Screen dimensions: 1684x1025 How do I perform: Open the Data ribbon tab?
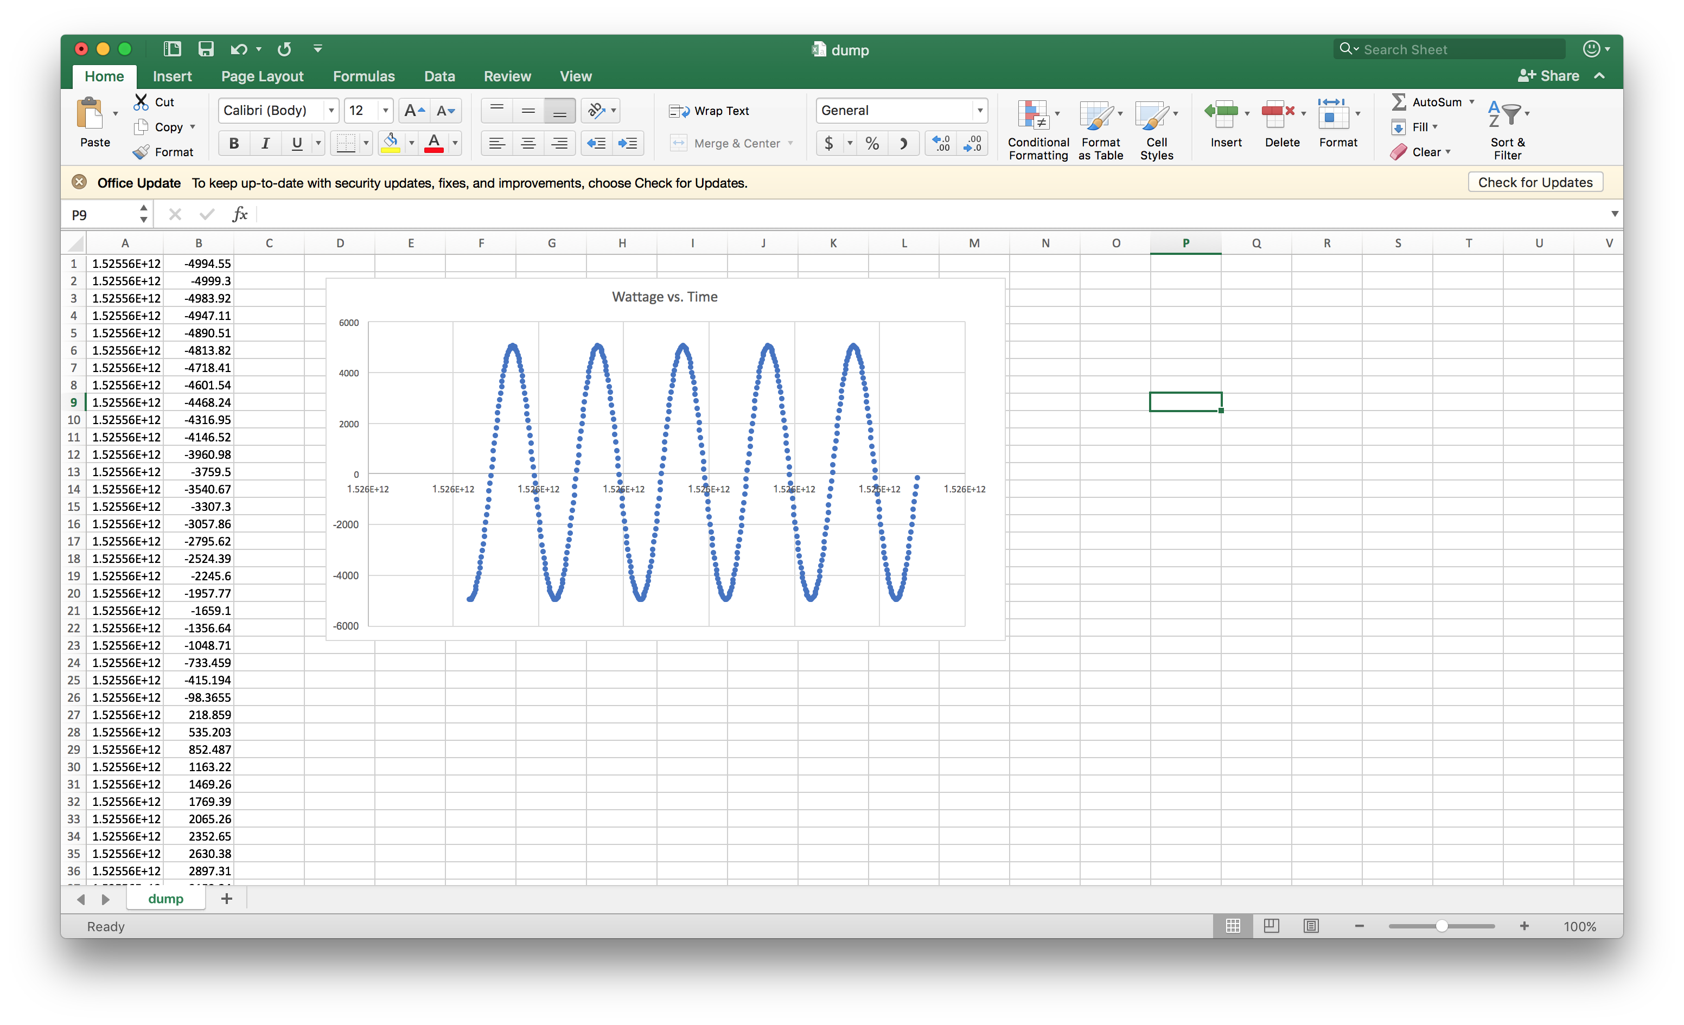tap(439, 76)
